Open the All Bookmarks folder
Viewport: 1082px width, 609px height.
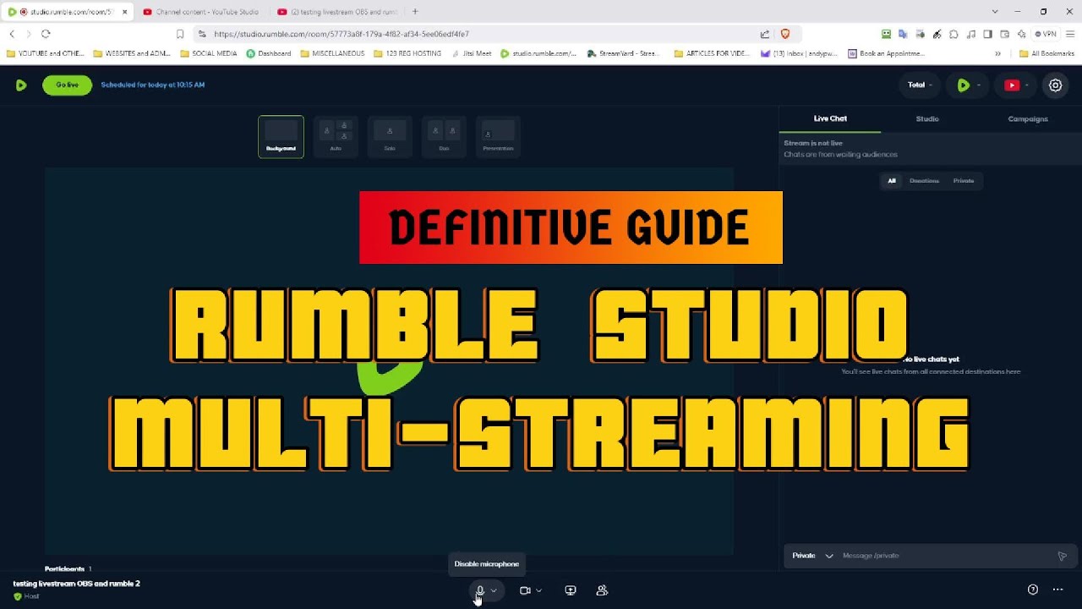coord(1046,53)
